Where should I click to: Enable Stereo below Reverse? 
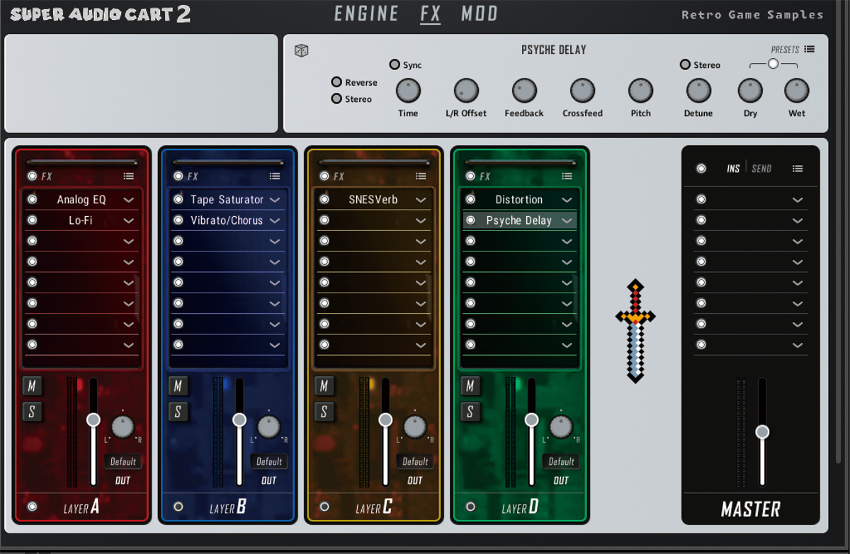coord(336,98)
